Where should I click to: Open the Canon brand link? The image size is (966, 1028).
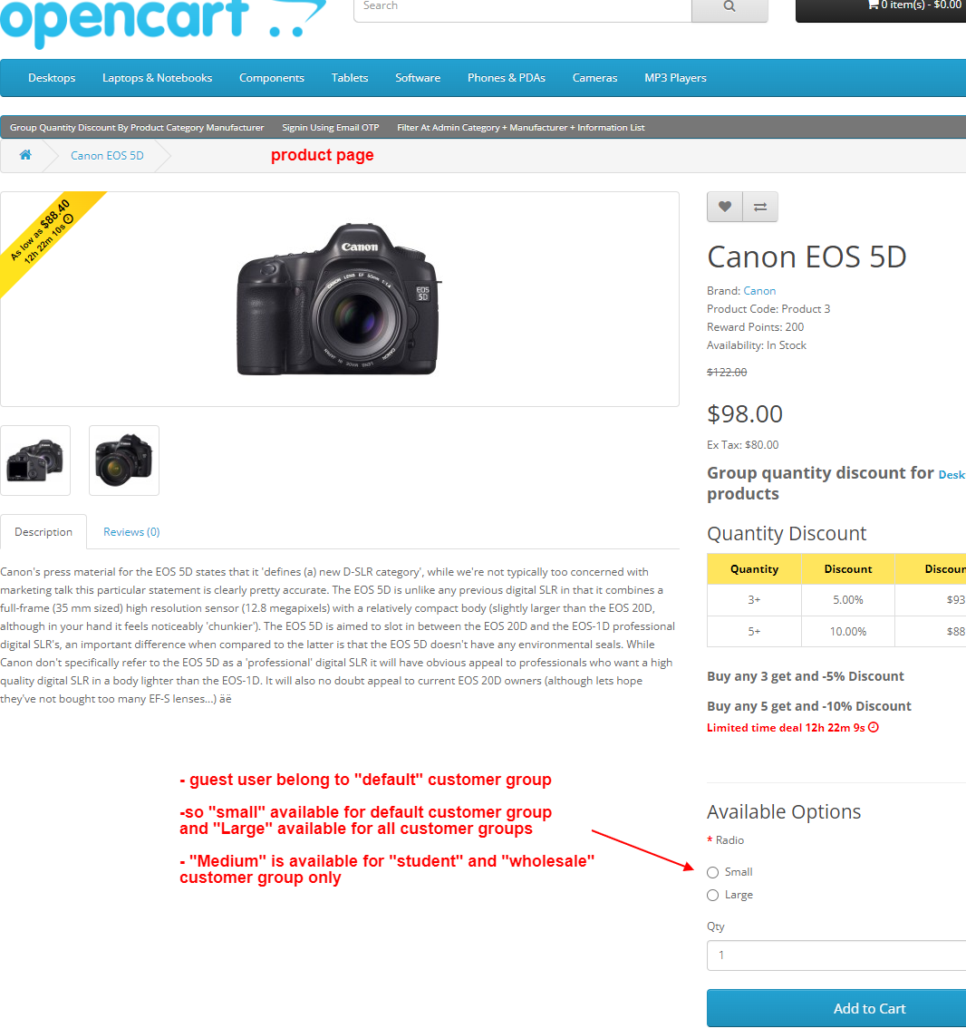point(759,290)
